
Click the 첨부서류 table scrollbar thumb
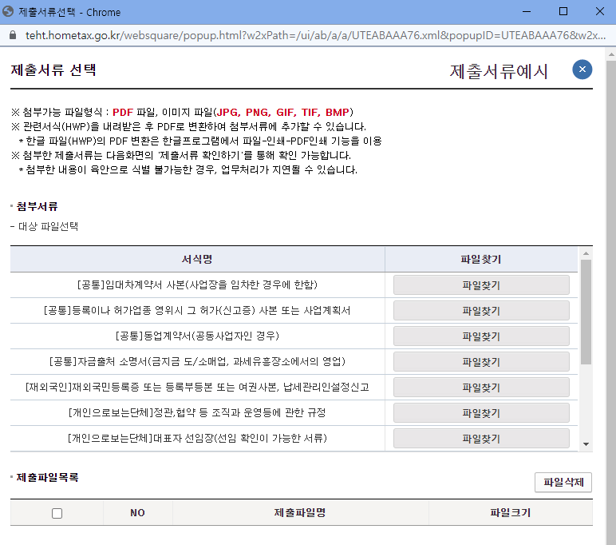pyautogui.click(x=586, y=312)
